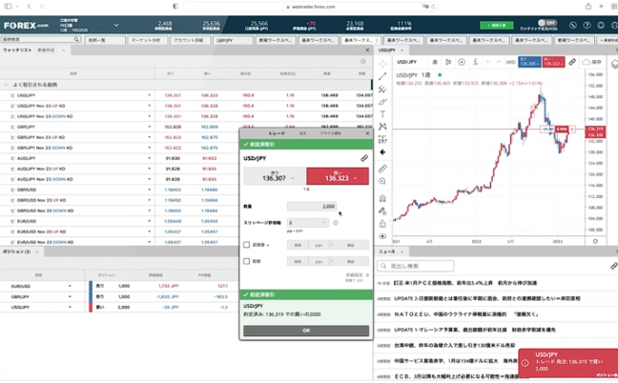The width and height of the screenshot is (618, 383).
Task: Open dropdown arrow for EUR/USD watchlist row
Action: coord(150,221)
